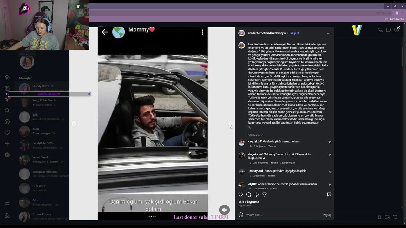Open emoji picker in comment box

point(241,215)
